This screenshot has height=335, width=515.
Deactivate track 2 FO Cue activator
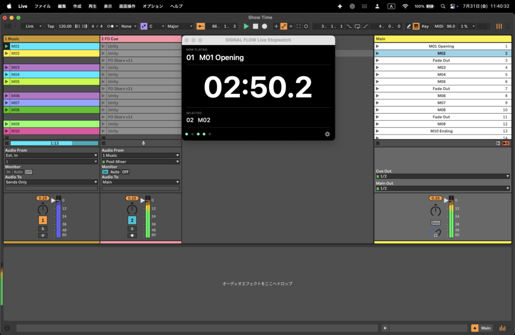pos(132,220)
